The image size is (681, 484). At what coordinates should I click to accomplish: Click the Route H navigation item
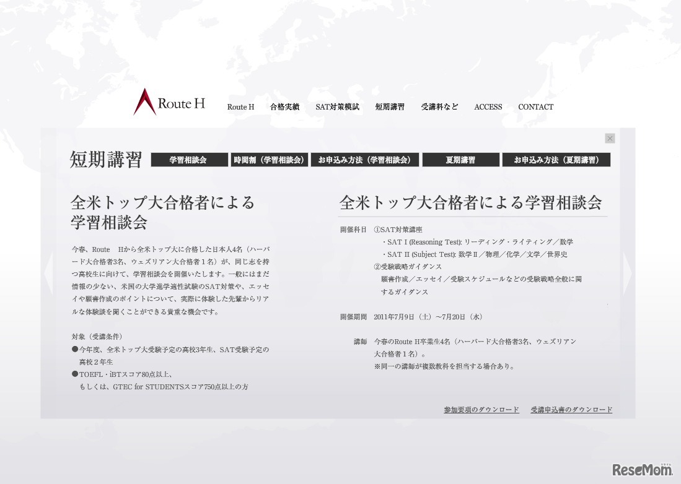tap(240, 106)
